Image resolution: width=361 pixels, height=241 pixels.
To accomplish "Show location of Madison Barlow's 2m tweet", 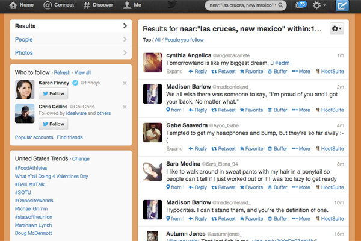I will point(174,110).
